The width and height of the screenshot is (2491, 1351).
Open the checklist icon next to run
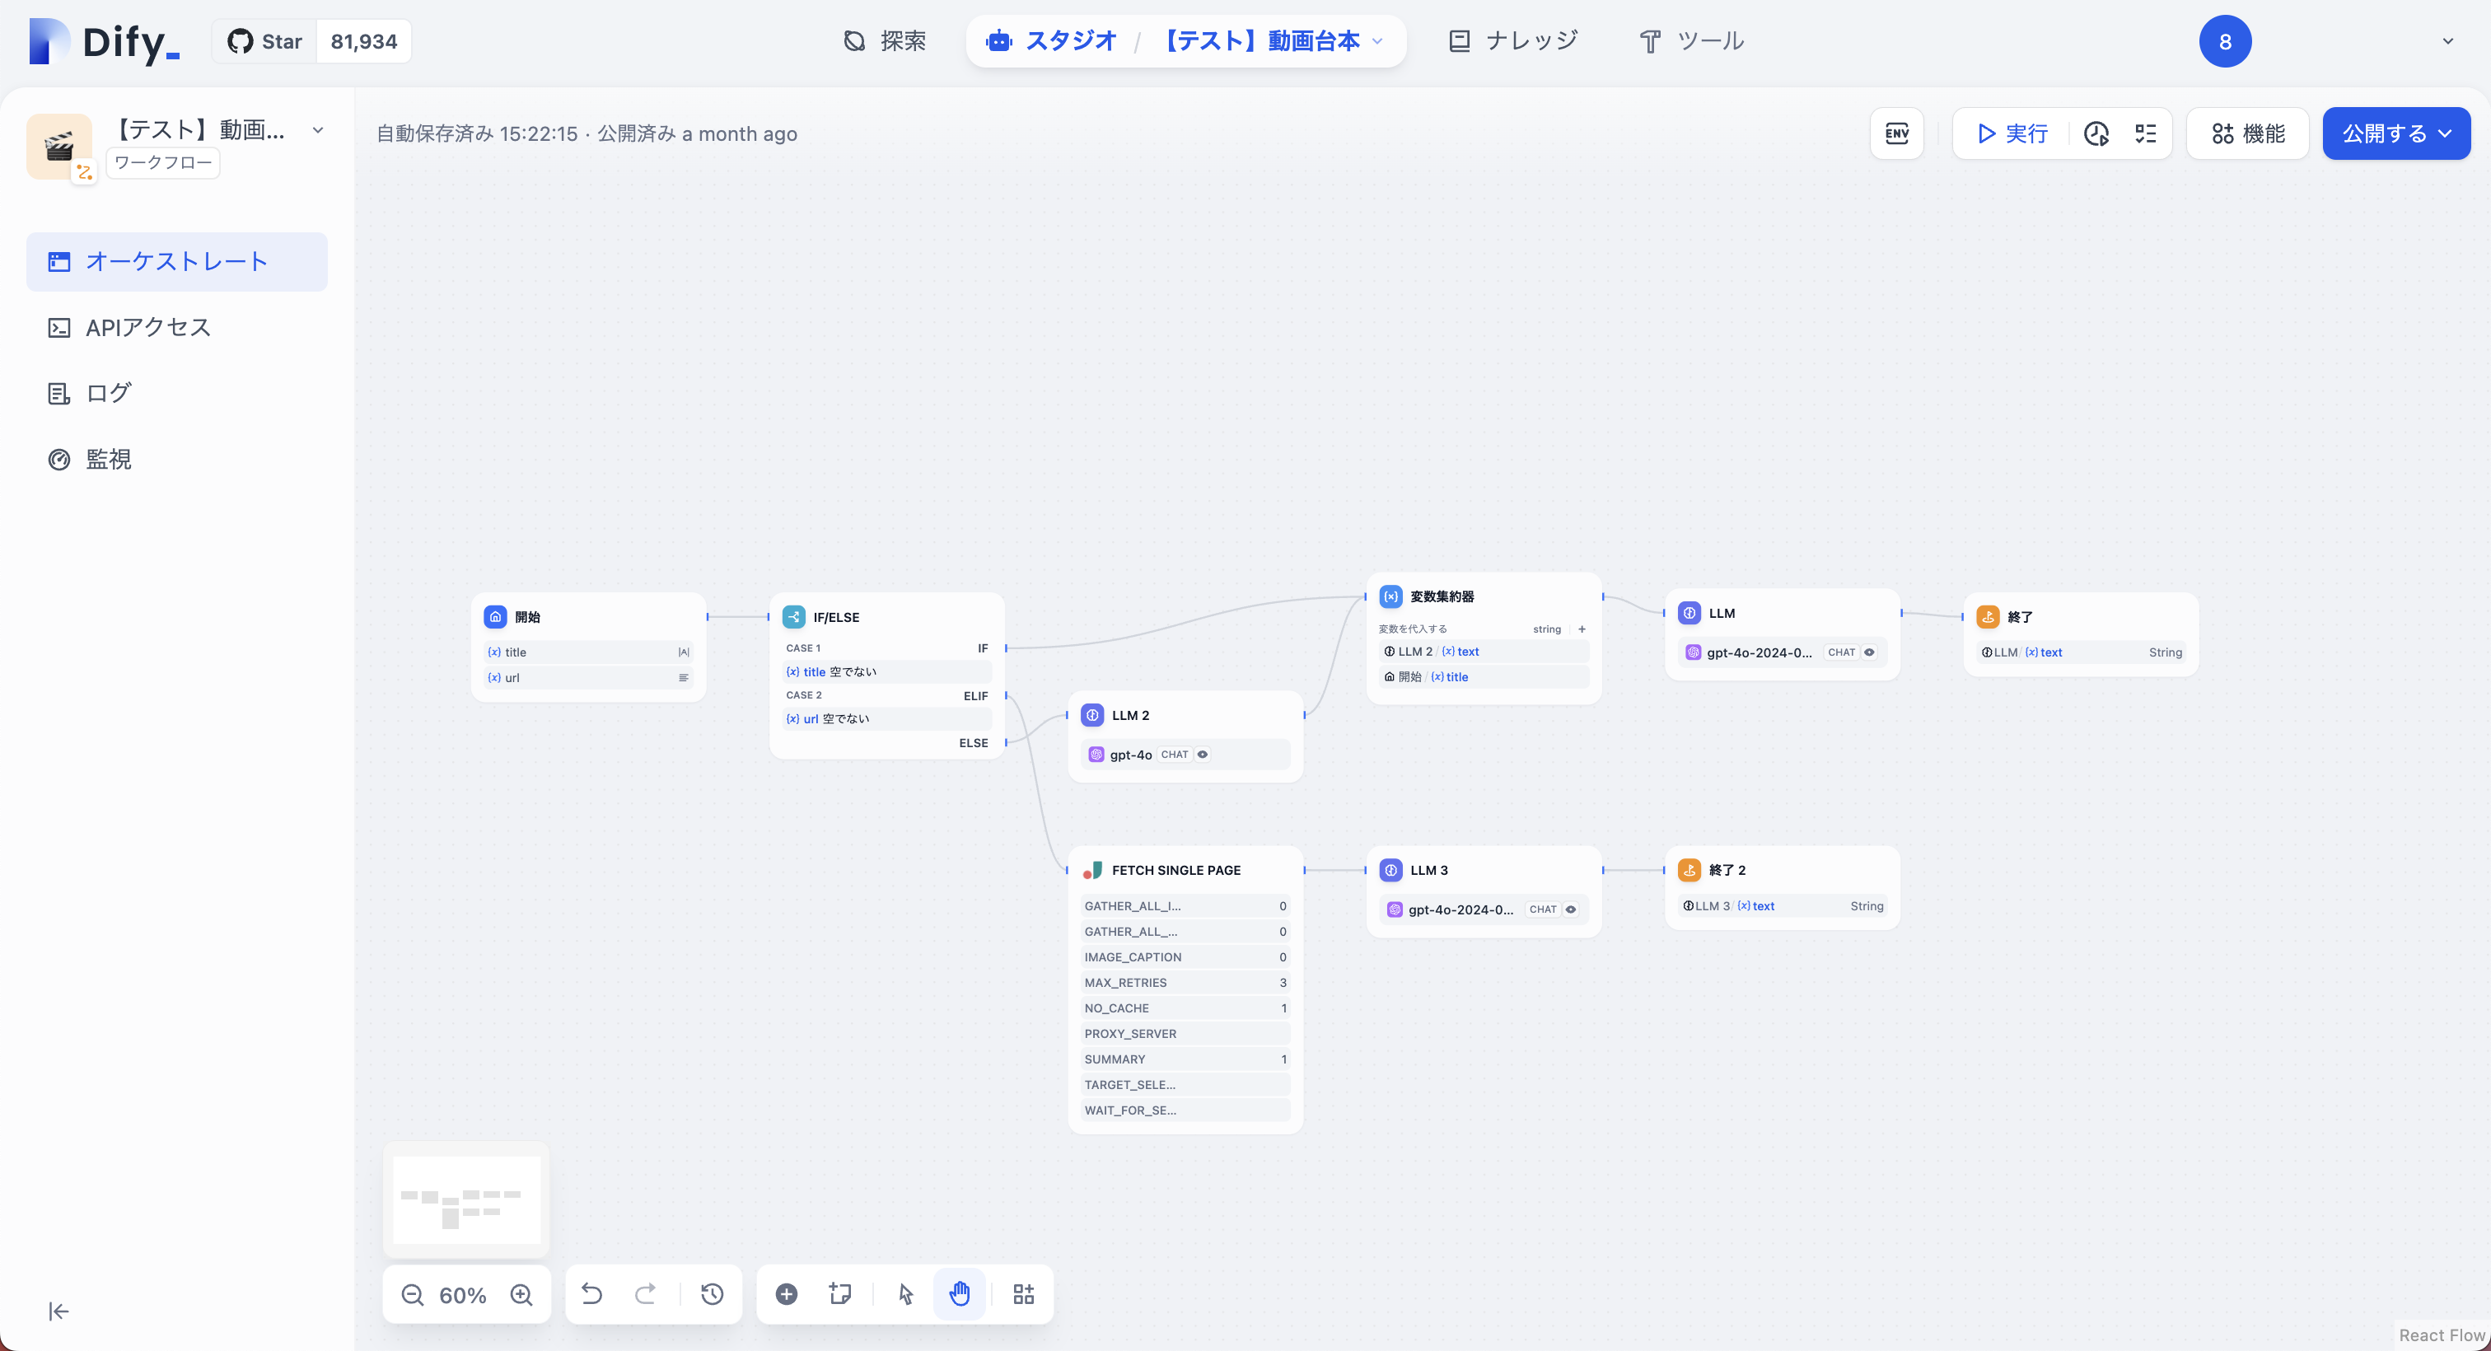2145,133
